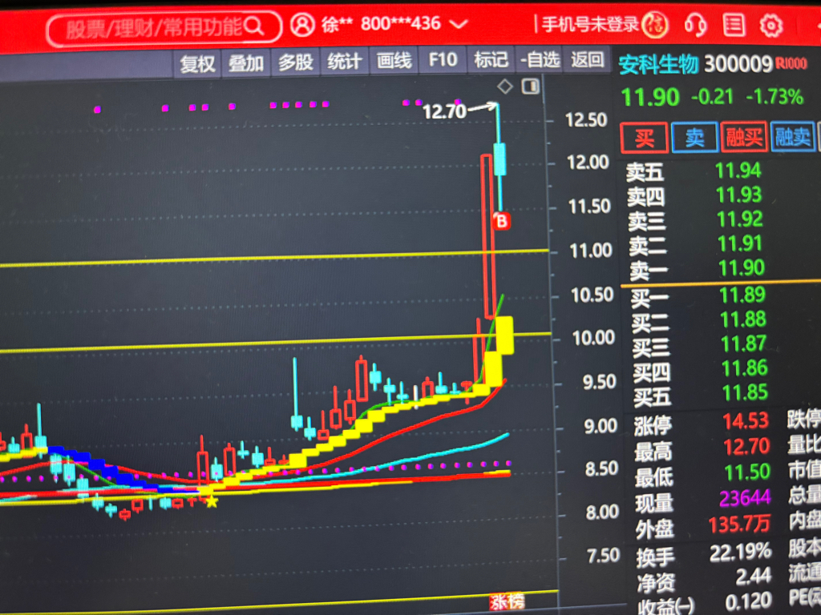
Task: Click 画线 drawing tool button
Action: coord(394,61)
